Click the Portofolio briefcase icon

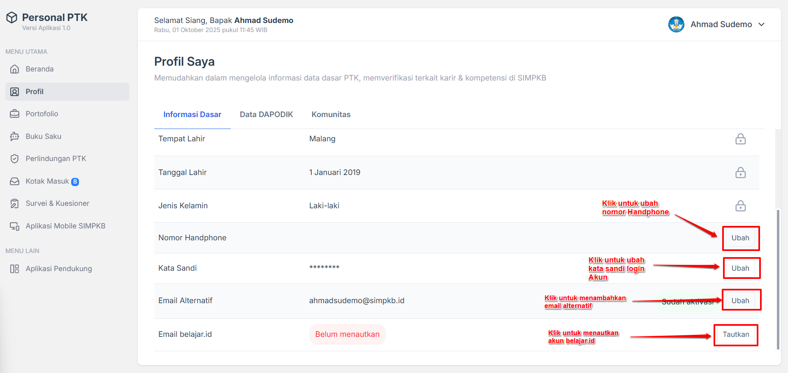coord(15,114)
